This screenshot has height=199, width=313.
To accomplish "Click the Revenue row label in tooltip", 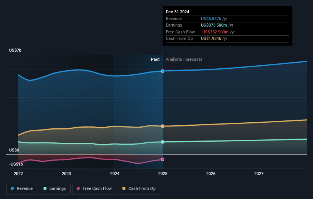I will click(174, 19).
